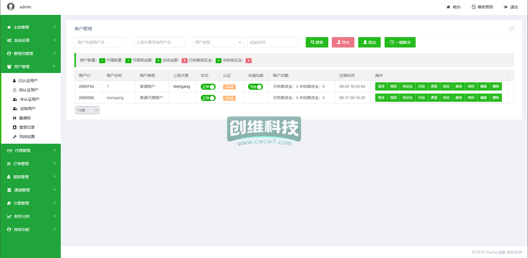Collapse the 用户管理 sidebar menu
This screenshot has height=258, width=528.
(30, 67)
